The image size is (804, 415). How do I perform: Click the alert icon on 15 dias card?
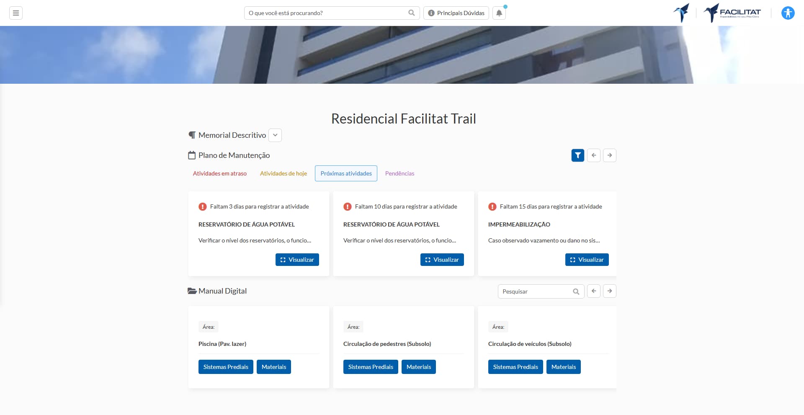point(492,206)
